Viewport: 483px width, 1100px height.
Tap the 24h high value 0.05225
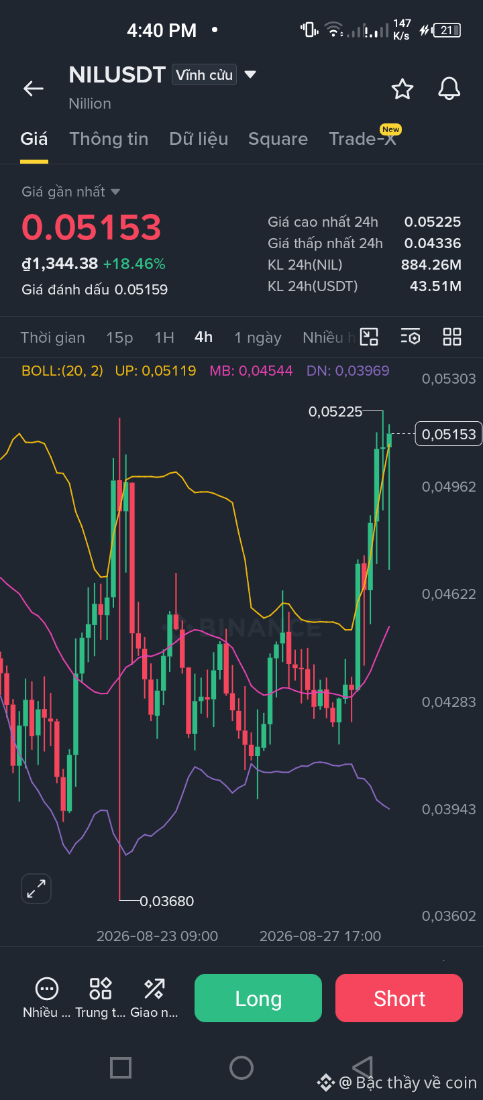433,222
